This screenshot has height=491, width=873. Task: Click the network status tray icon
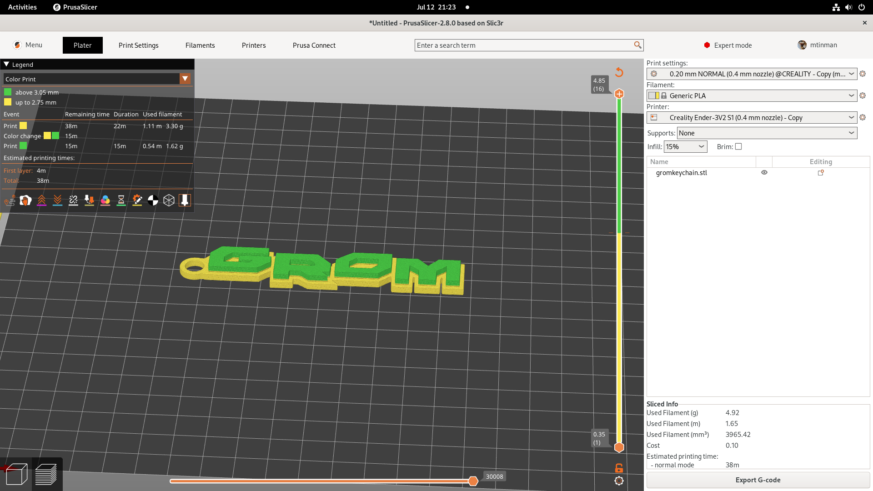836,7
